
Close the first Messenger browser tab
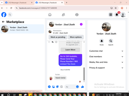(32, 3)
